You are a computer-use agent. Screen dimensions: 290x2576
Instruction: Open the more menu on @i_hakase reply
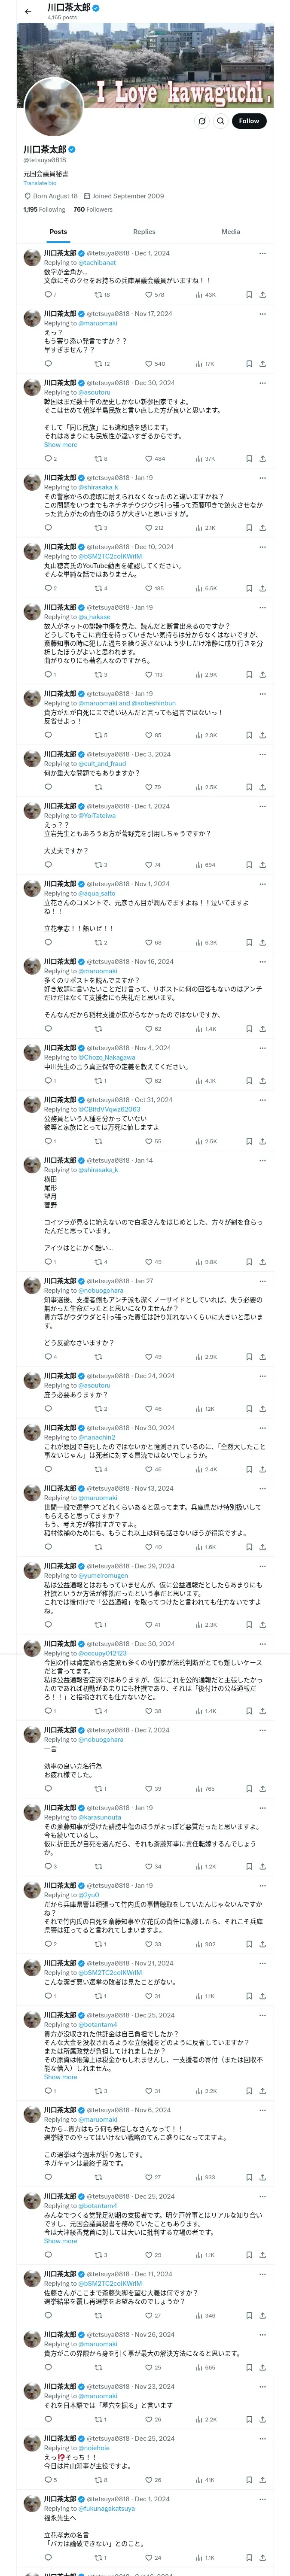262,608
